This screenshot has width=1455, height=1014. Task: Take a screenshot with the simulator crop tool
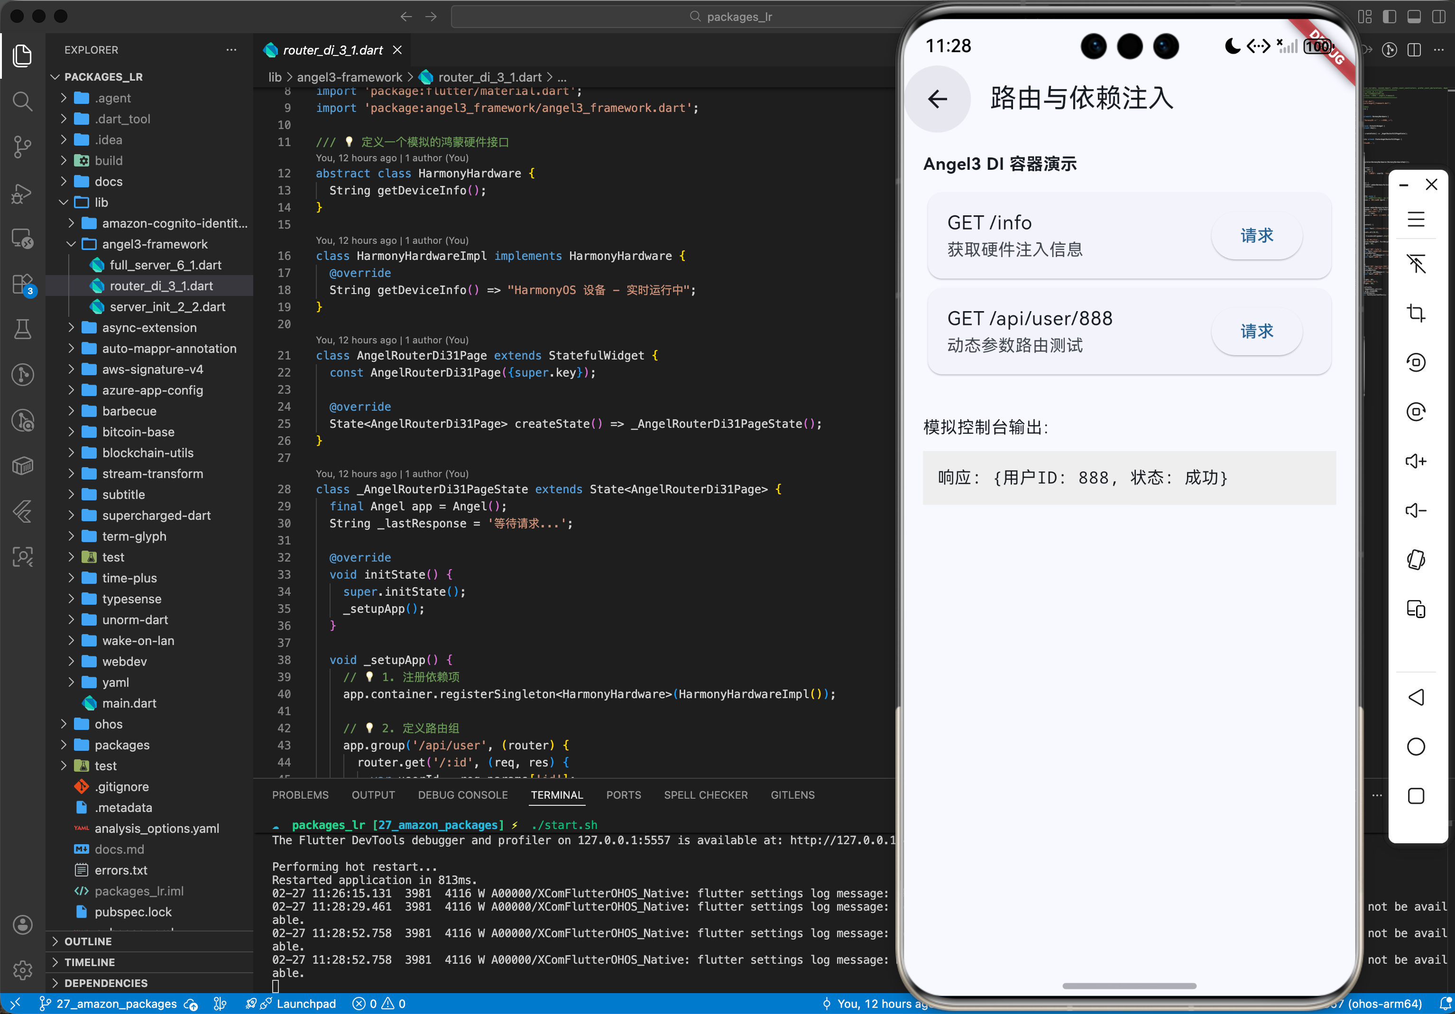[1417, 313]
